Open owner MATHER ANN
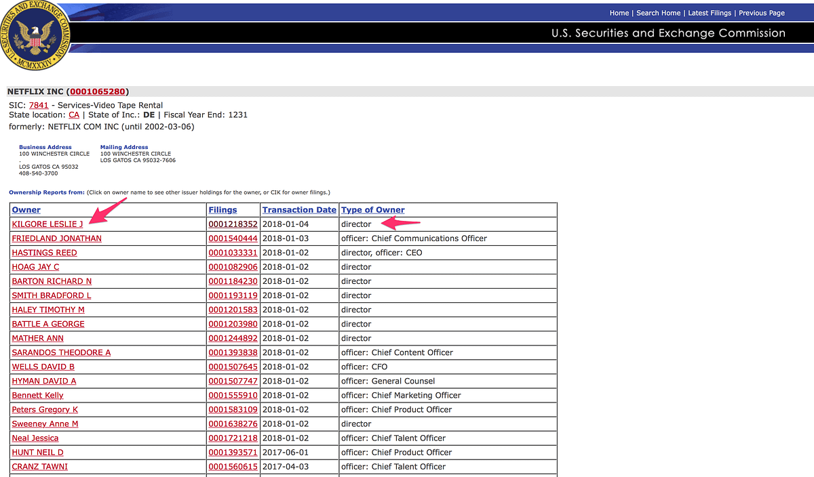Viewport: 814px width, 477px height. (x=37, y=338)
